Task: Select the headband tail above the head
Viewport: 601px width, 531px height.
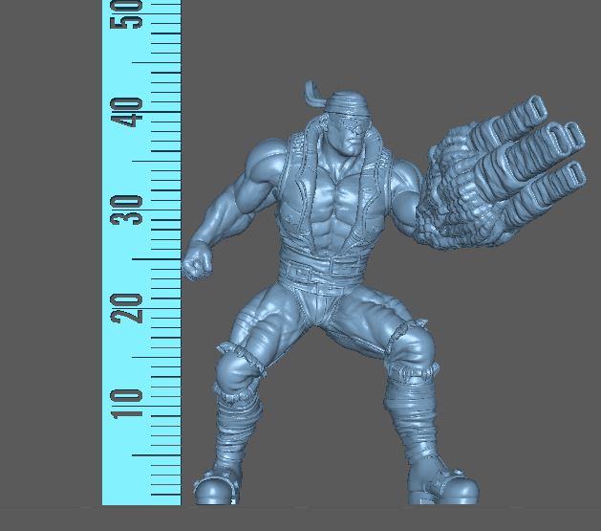Action: [313, 92]
